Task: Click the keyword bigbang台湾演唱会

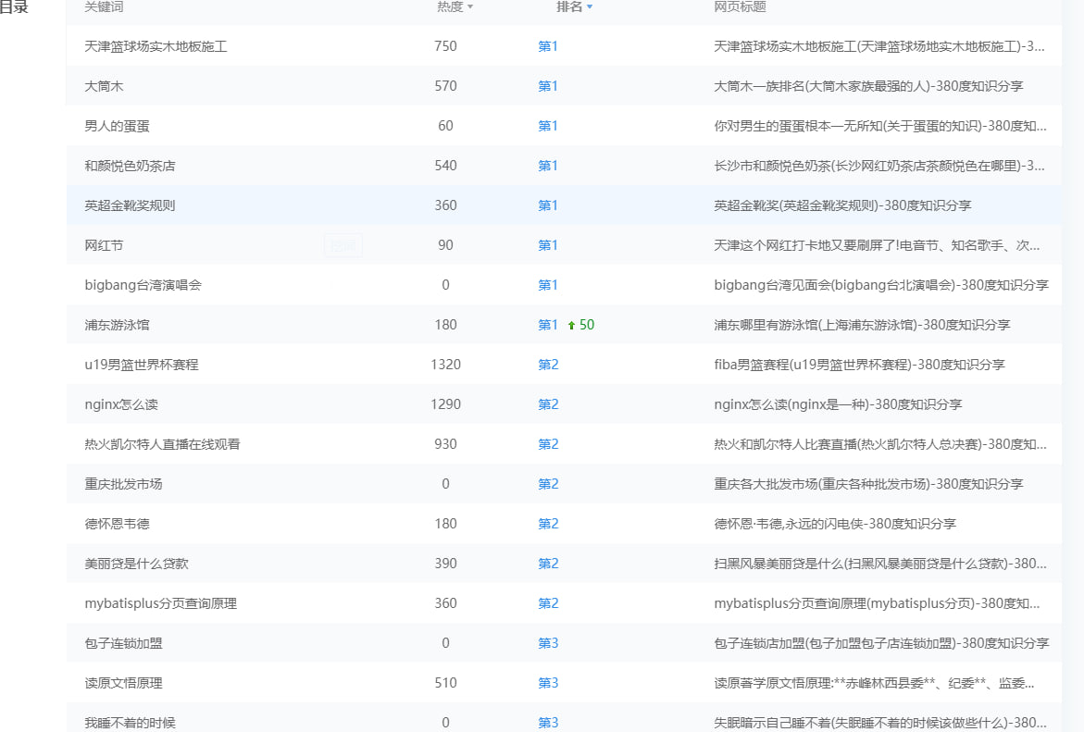Action: 143,285
